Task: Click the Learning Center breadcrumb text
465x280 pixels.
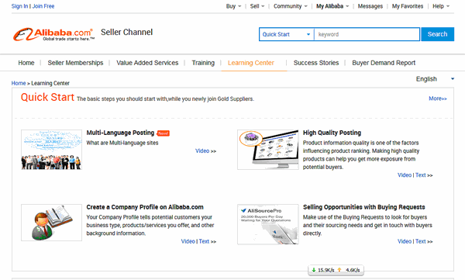Action: (50, 83)
